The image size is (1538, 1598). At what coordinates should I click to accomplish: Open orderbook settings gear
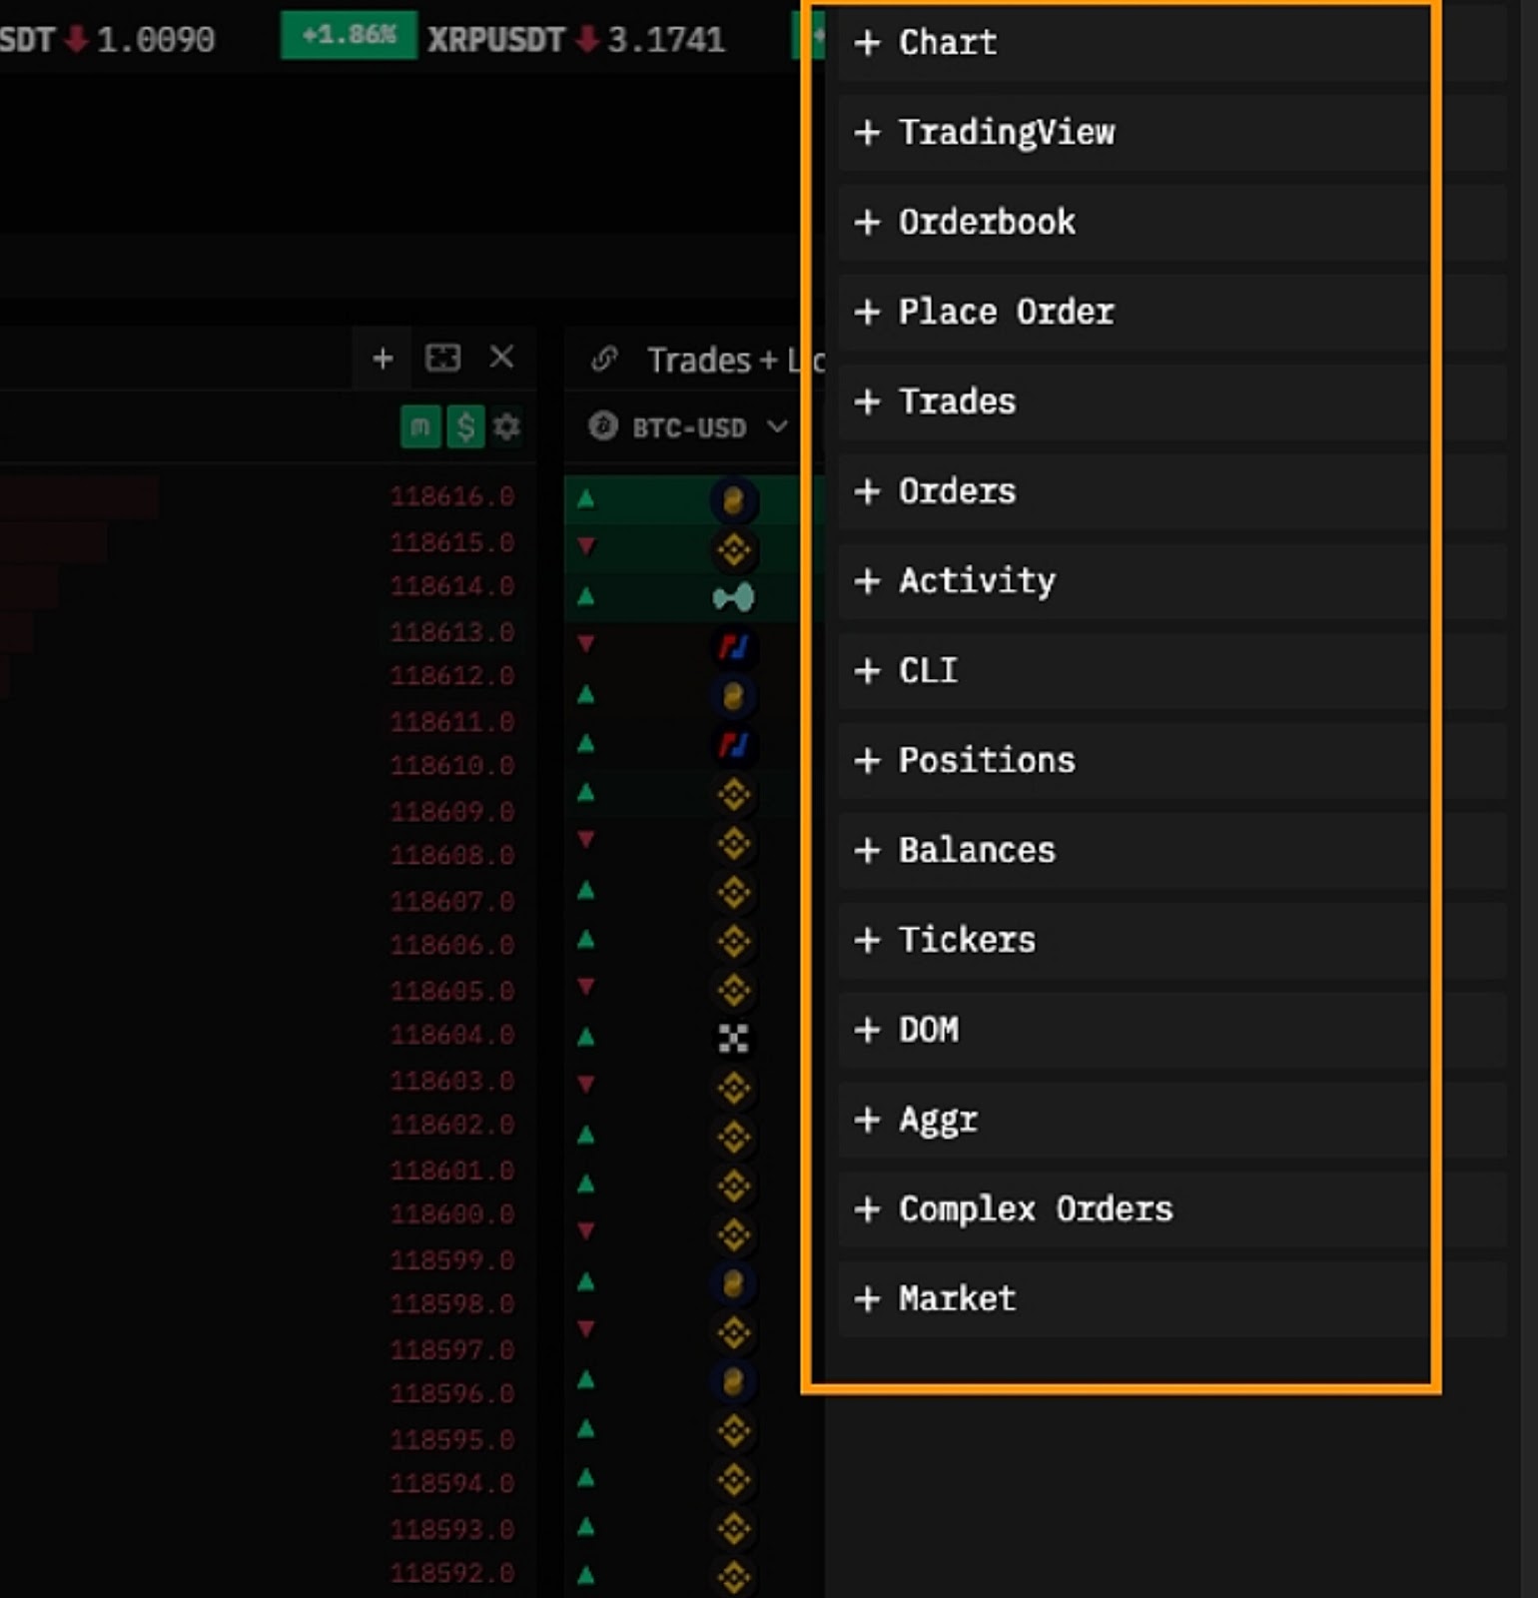[507, 427]
